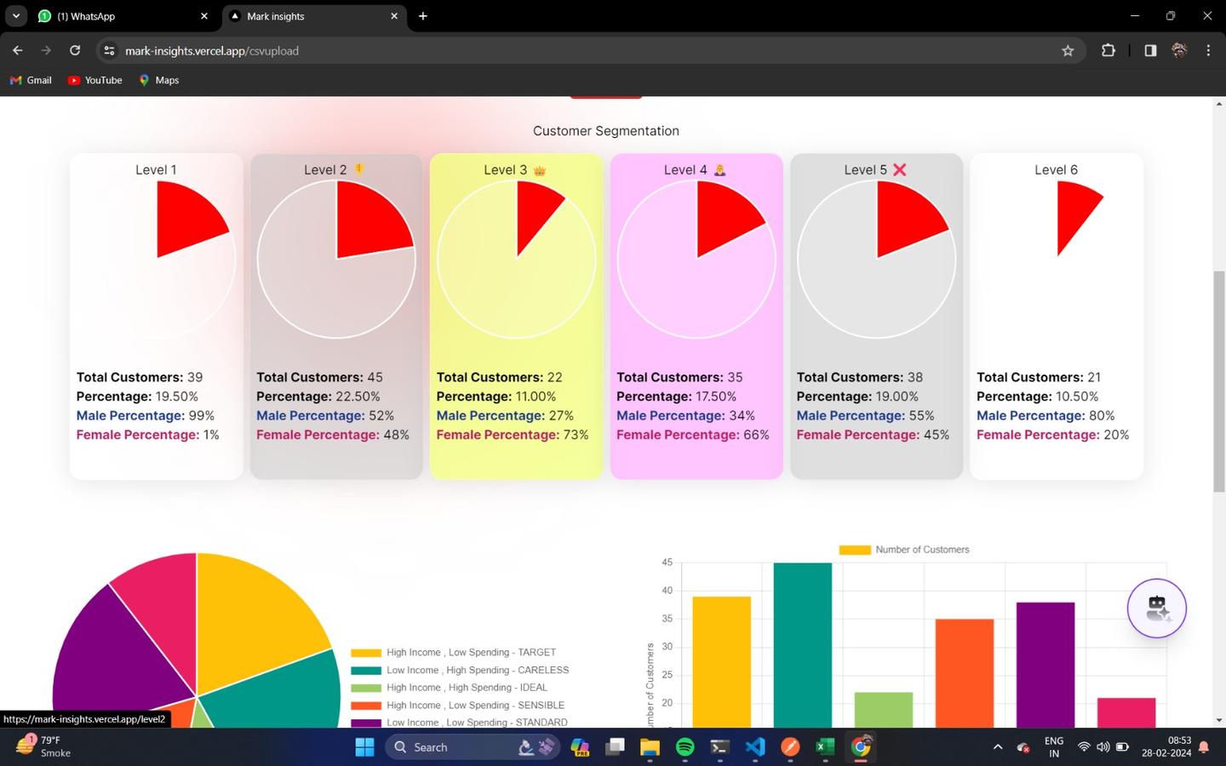This screenshot has height=766, width=1226.
Task: Close the Mark insights tab
Action: pyautogui.click(x=394, y=16)
